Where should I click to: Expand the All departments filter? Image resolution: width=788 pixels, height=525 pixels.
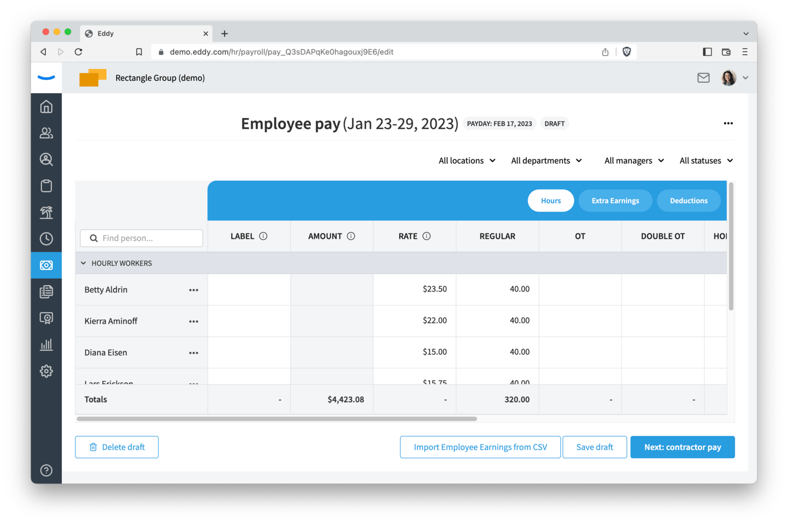546,161
